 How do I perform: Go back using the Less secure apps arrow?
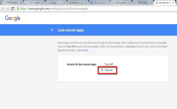[52, 30]
